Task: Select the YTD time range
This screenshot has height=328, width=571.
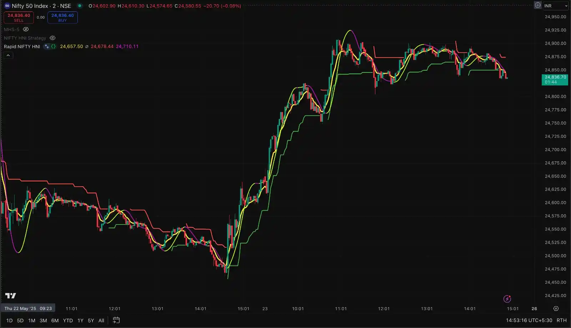Action: pos(68,321)
